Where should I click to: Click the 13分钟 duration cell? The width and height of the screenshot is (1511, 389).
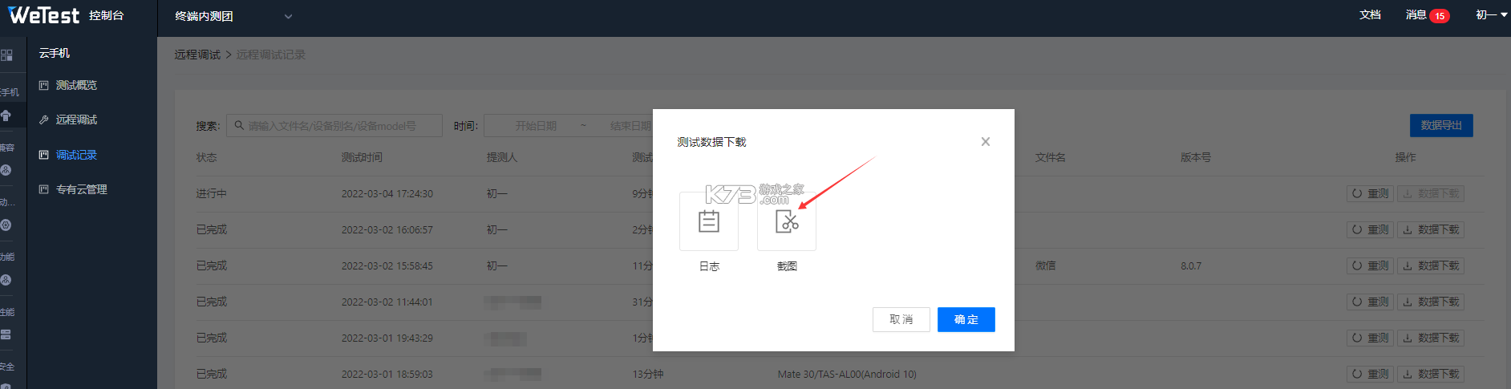coord(648,374)
